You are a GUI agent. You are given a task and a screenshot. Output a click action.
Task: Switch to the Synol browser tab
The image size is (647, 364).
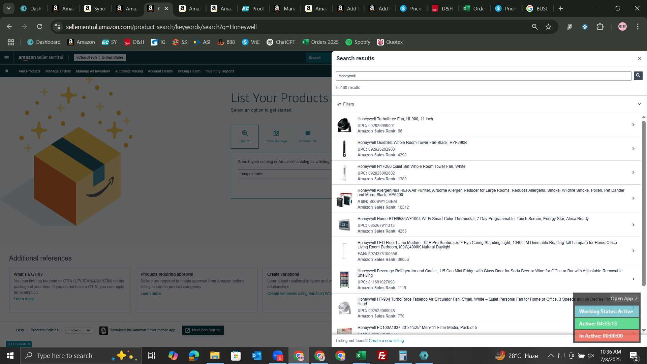click(95, 9)
